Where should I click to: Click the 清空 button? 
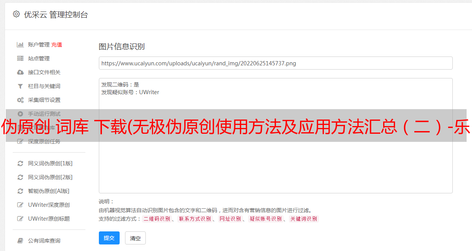(135, 238)
